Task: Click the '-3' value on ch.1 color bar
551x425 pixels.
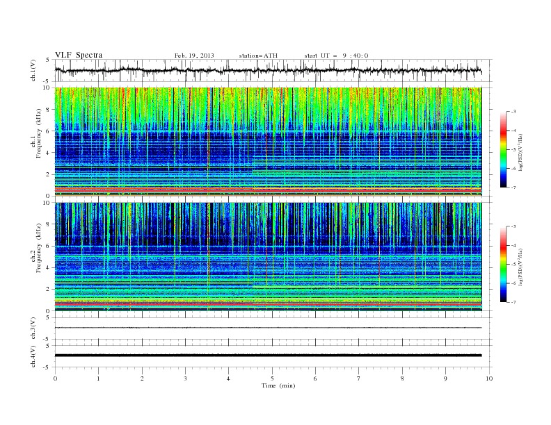Action: pyautogui.click(x=513, y=112)
